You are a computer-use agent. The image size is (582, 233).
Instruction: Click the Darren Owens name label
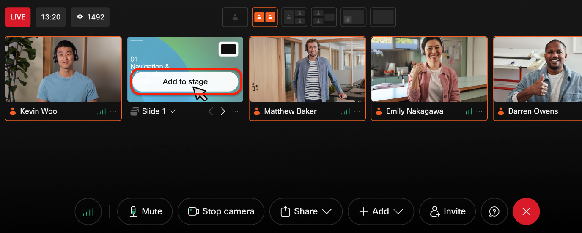point(533,111)
